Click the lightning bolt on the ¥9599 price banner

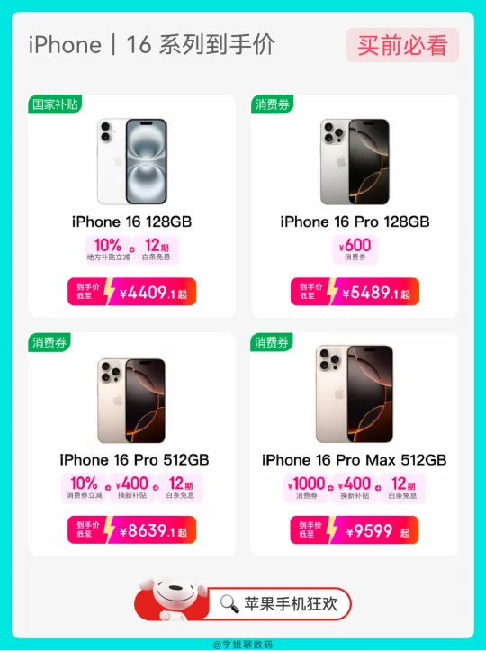tap(331, 529)
